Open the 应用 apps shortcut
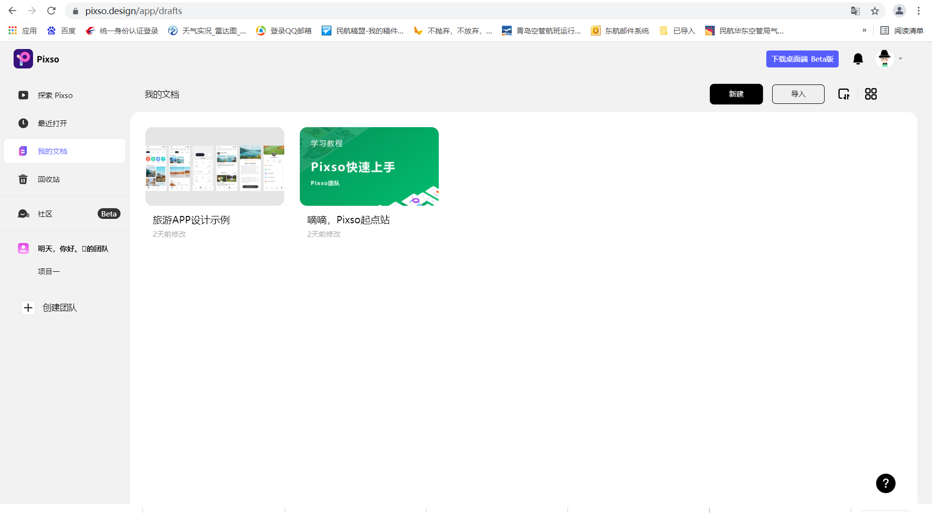 [23, 31]
